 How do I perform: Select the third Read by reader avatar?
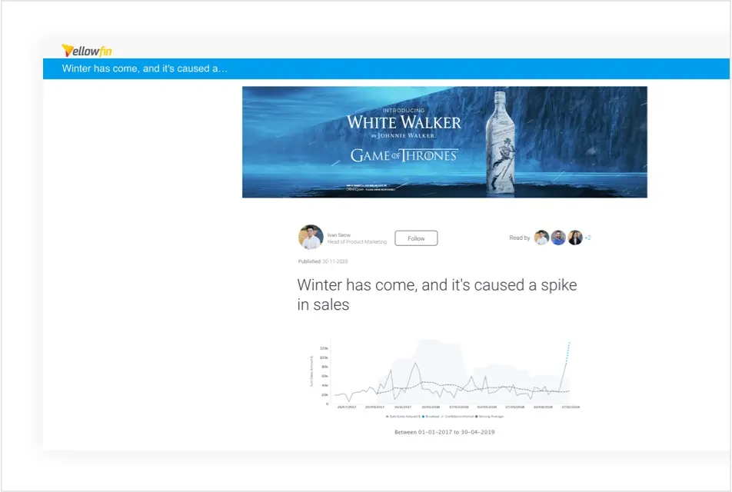tap(575, 238)
